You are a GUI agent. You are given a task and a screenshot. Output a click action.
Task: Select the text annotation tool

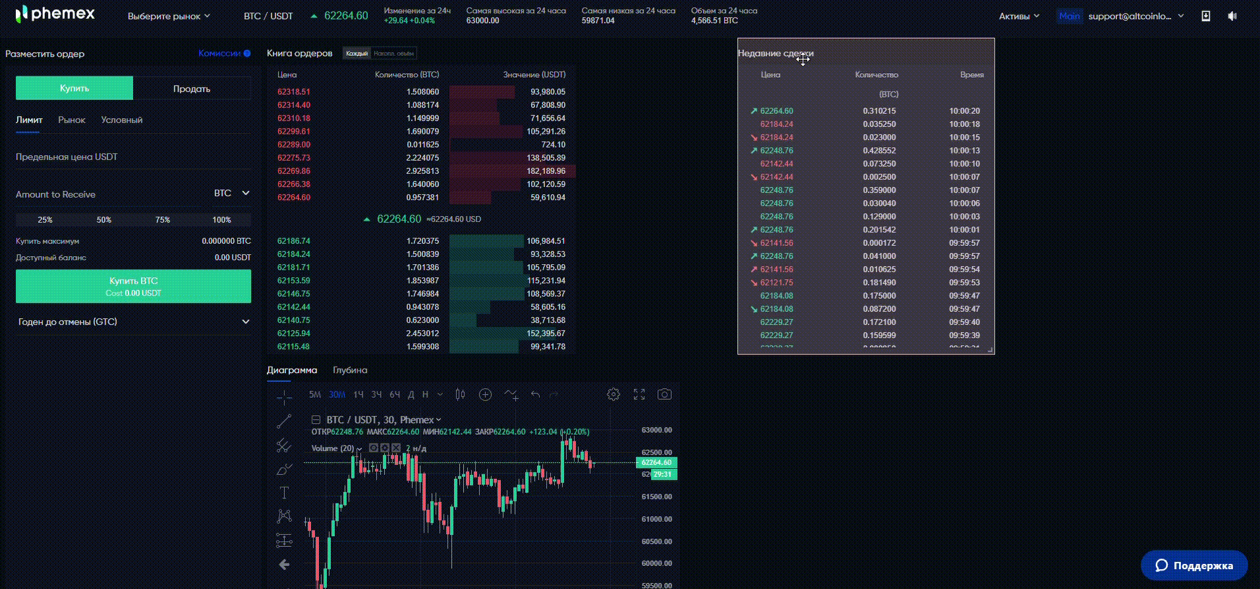[x=284, y=493]
